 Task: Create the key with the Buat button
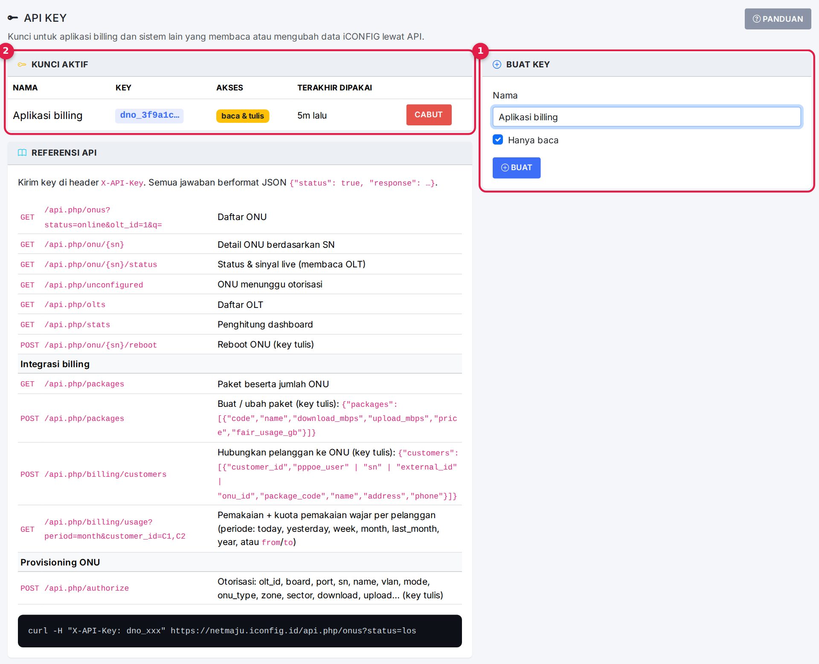coord(516,168)
